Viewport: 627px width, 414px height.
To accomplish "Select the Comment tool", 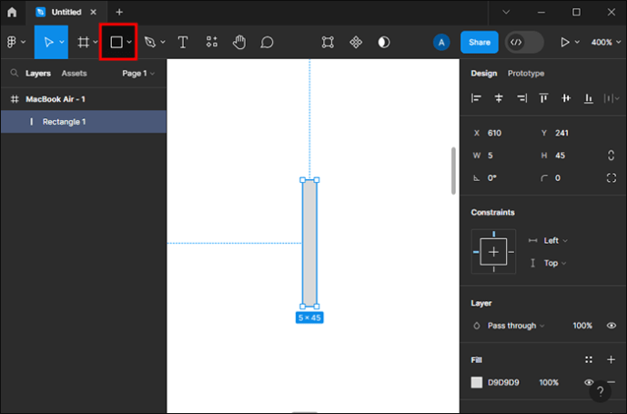I will coord(267,42).
